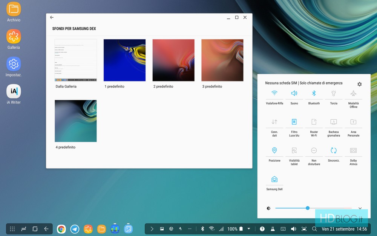Screen dimensions: 377x236
Task: Open Galleria from the taskbar
Action: click(88, 229)
